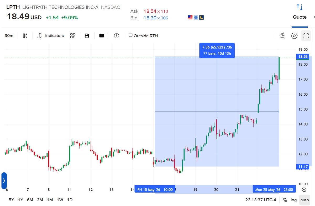Click the +9.09% change value
315x206 pixels.
click(x=70, y=18)
